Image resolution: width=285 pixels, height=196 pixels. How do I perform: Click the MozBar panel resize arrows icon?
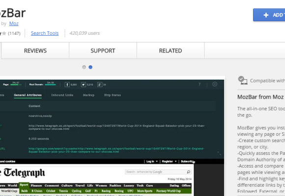pos(219,153)
